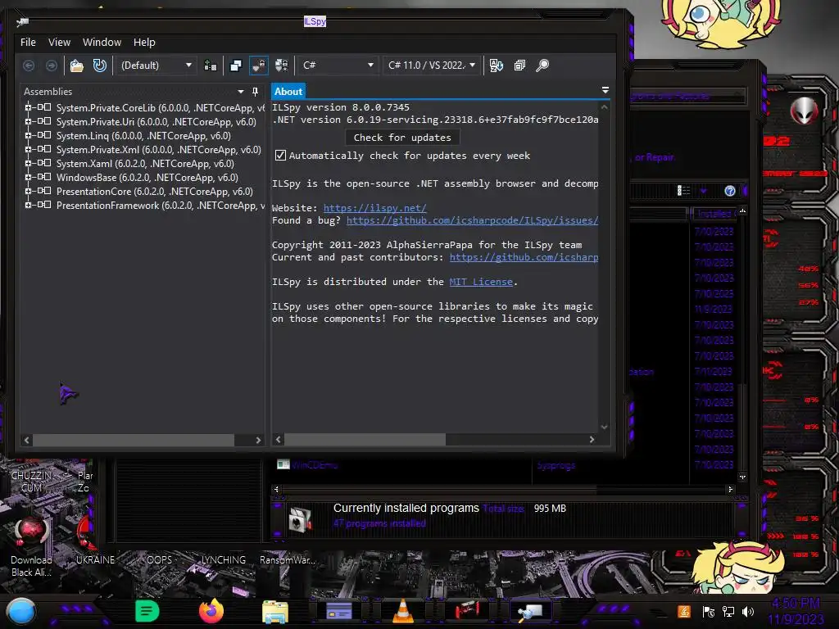Image resolution: width=839 pixels, height=629 pixels.
Task: Click the ILSpy title bar window icon
Action: [22, 22]
